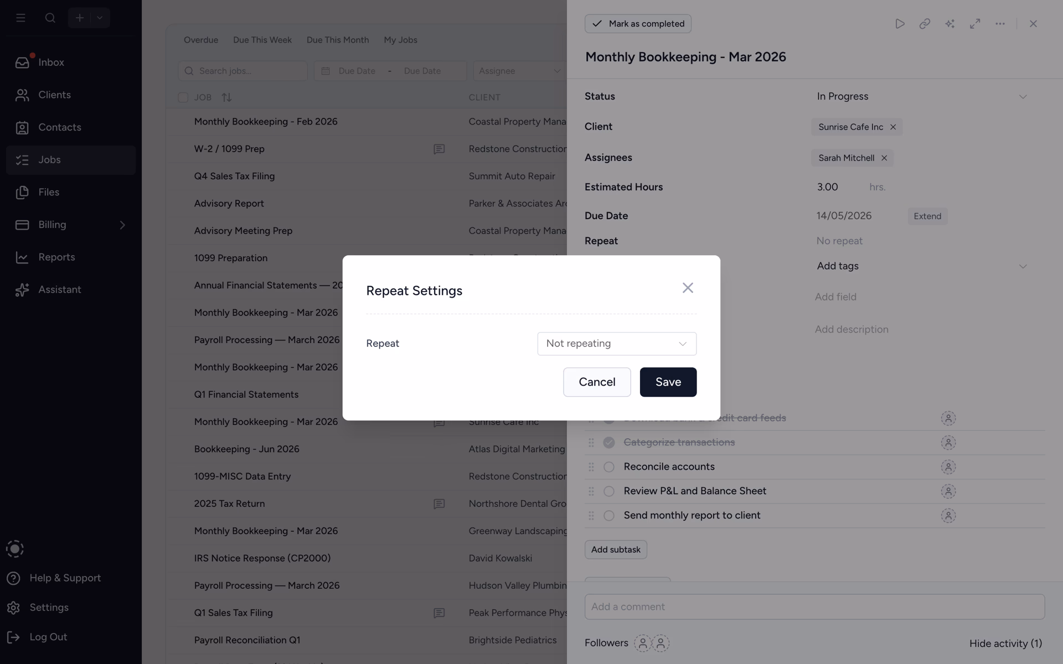1063x664 pixels.
Task: Click Save in Repeat Settings
Action: pos(668,382)
